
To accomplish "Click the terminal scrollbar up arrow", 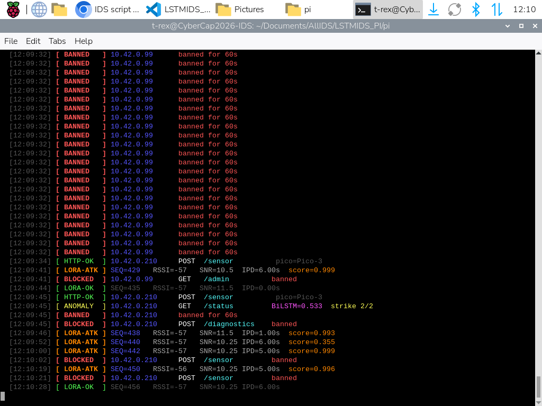I will pos(538,53).
